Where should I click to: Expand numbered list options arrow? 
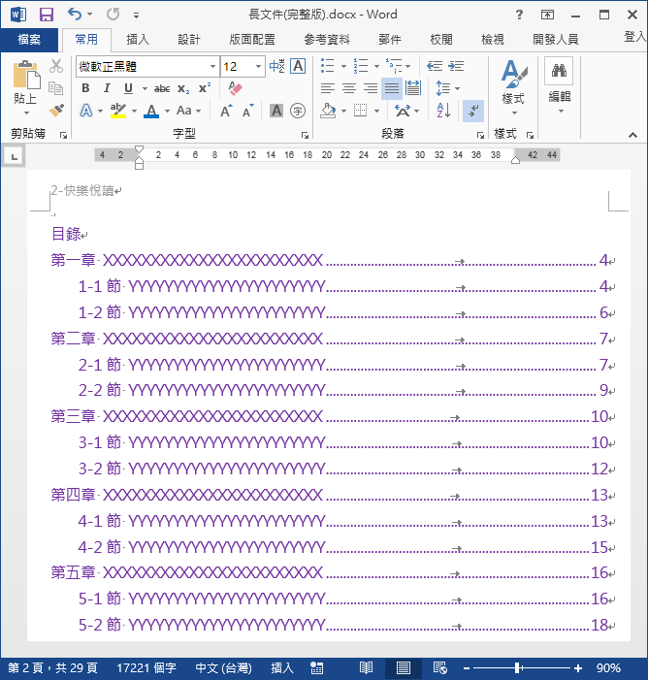376,66
